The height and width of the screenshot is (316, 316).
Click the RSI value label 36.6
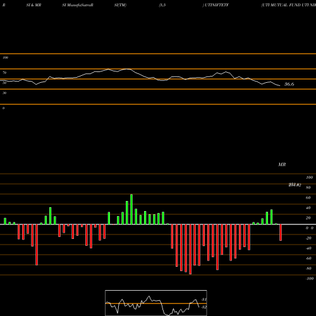click(x=289, y=84)
